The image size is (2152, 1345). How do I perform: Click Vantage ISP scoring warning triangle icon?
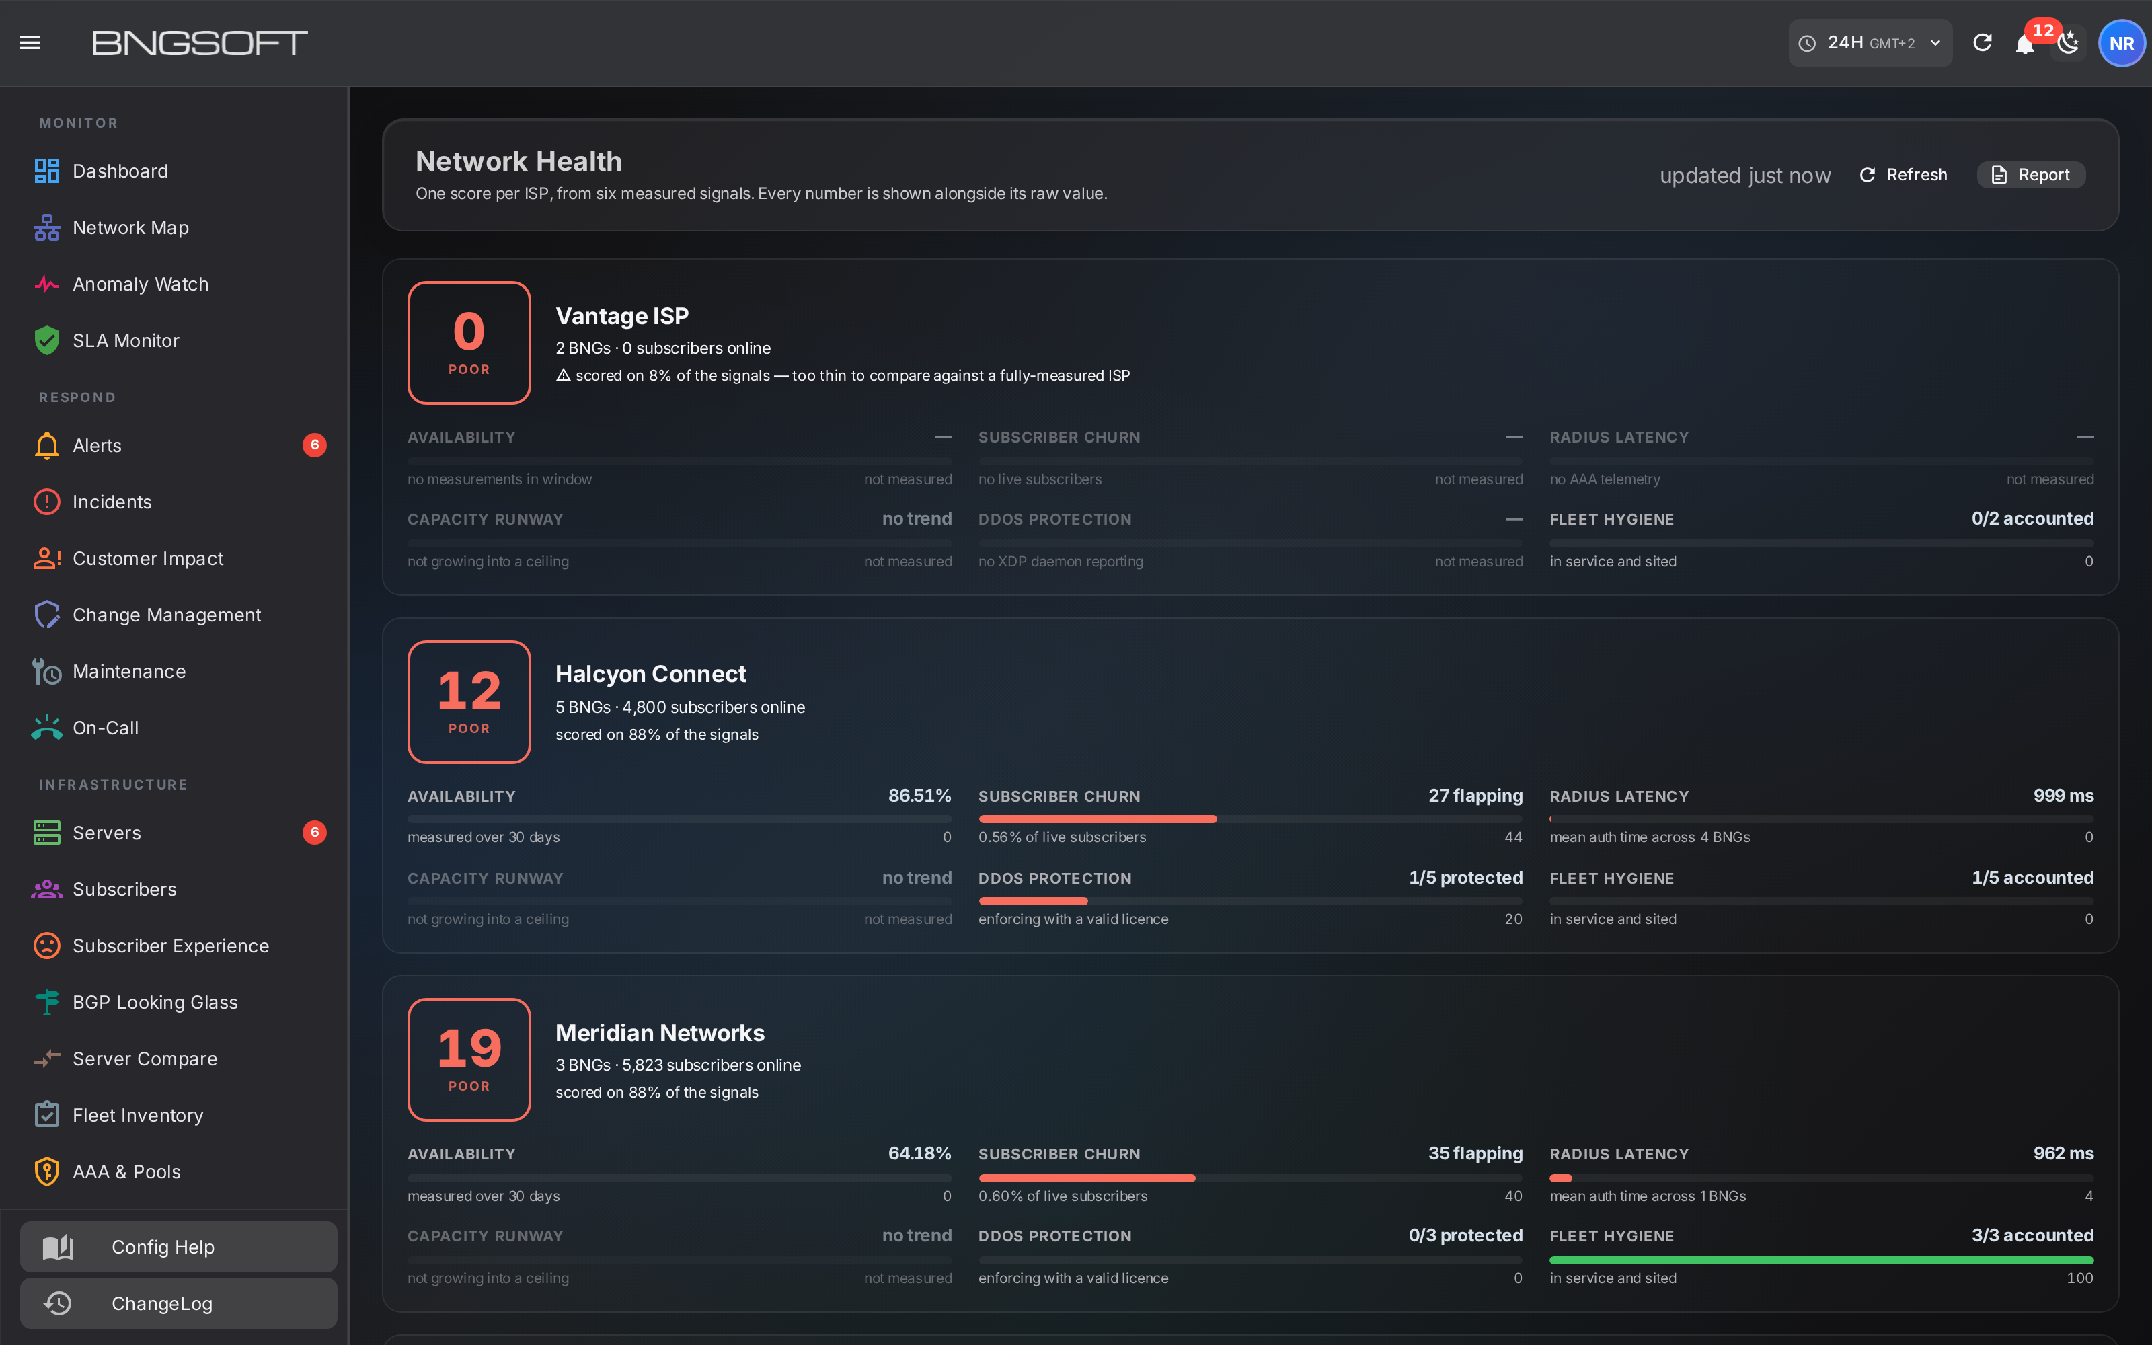pyautogui.click(x=563, y=375)
